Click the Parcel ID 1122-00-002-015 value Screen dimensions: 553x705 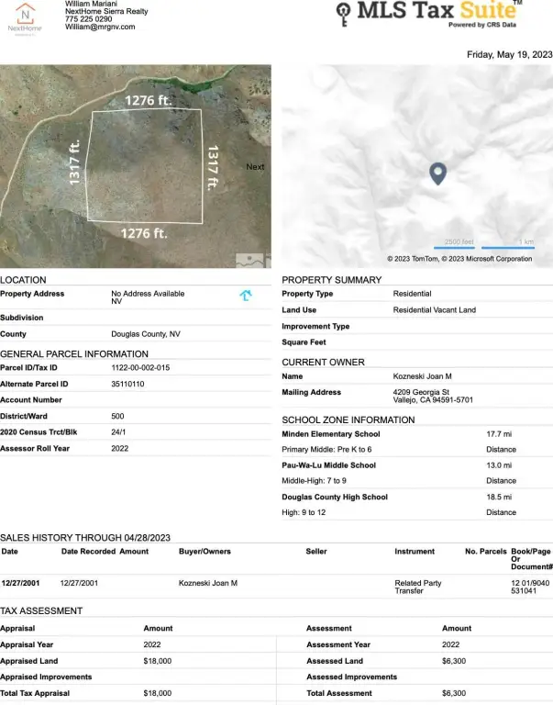pyautogui.click(x=140, y=367)
